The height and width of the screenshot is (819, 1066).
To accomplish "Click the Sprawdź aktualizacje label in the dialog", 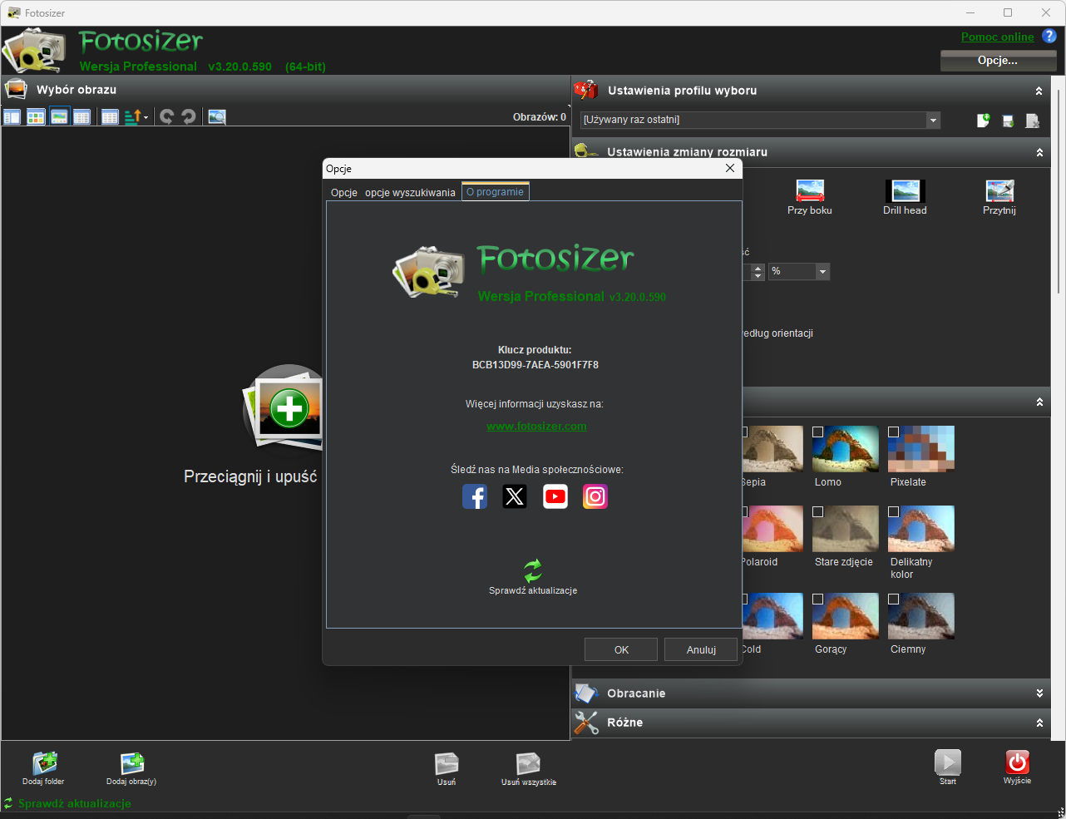I will pos(533,590).
